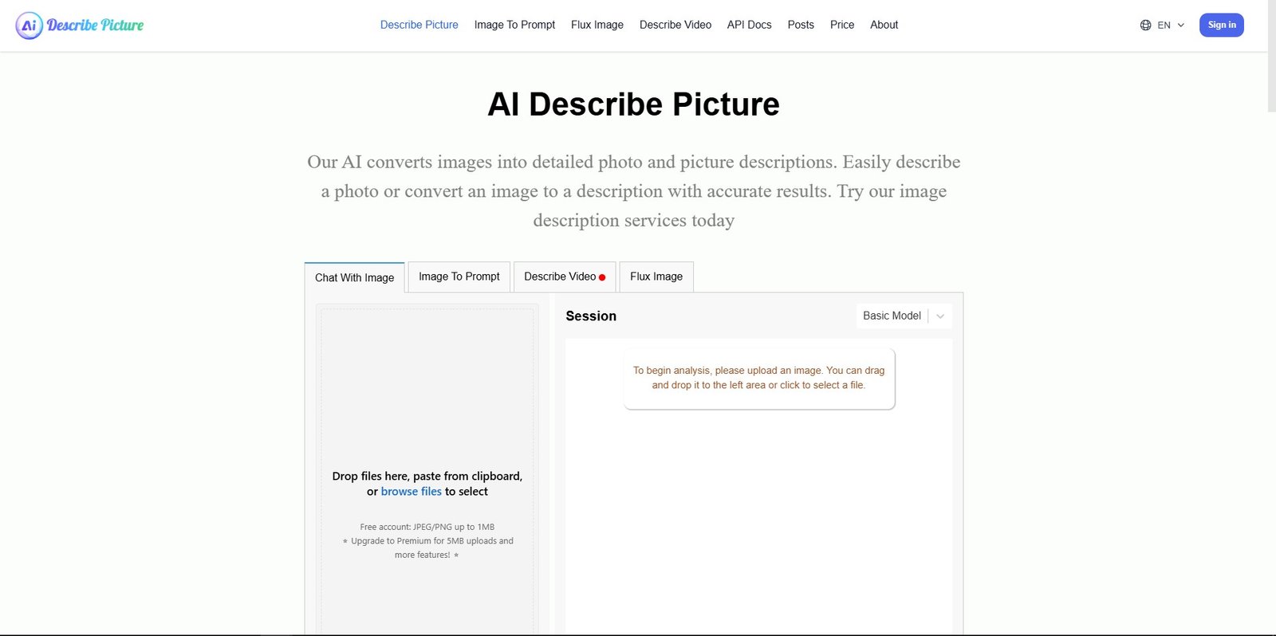Switch to the Describe Video tab
The image size is (1276, 636).
(564, 277)
